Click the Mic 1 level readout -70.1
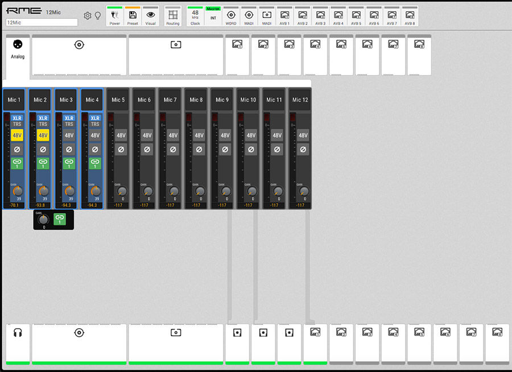 [x=14, y=205]
